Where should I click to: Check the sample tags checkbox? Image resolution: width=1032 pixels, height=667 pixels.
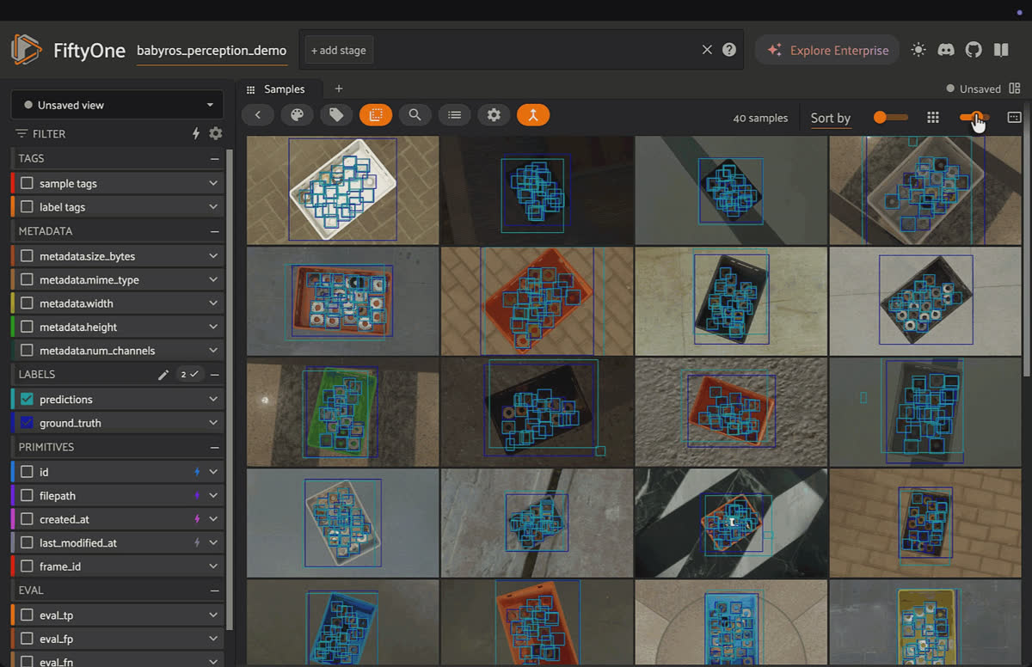coord(27,183)
